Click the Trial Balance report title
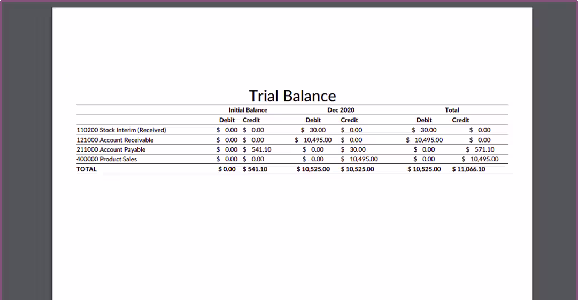The height and width of the screenshot is (300, 578). [292, 96]
